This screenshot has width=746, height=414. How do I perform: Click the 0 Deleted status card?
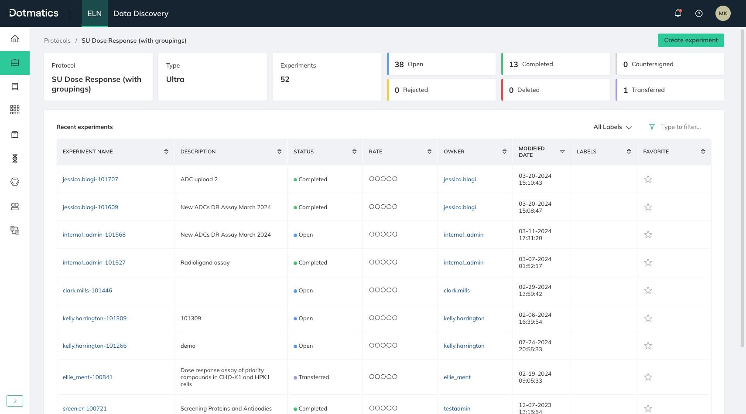[x=555, y=90]
